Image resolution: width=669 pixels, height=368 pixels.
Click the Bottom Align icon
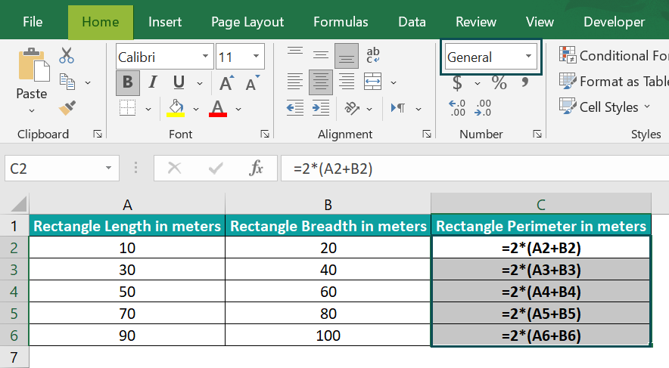(347, 56)
